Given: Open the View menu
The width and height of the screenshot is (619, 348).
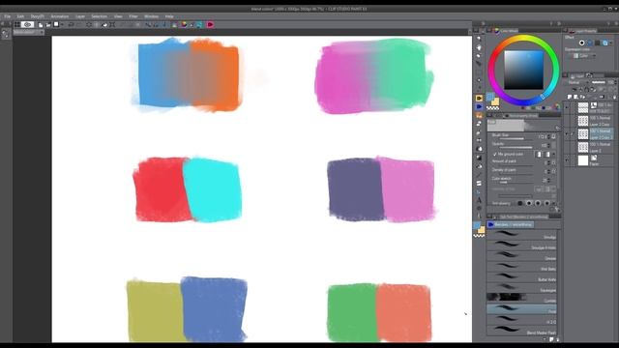Looking at the screenshot, I should click(118, 16).
